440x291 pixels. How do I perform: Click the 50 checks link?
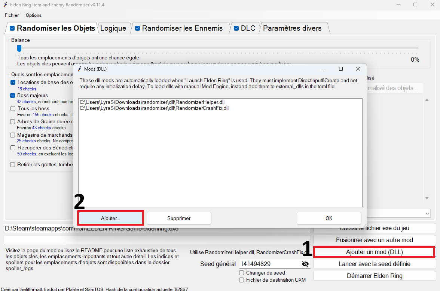[x=27, y=154]
